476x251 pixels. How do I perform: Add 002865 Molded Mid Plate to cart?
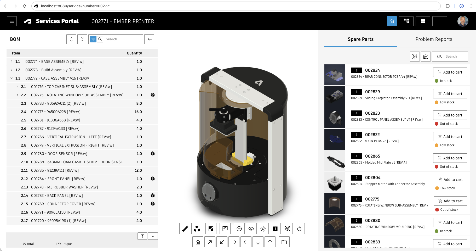click(x=450, y=158)
